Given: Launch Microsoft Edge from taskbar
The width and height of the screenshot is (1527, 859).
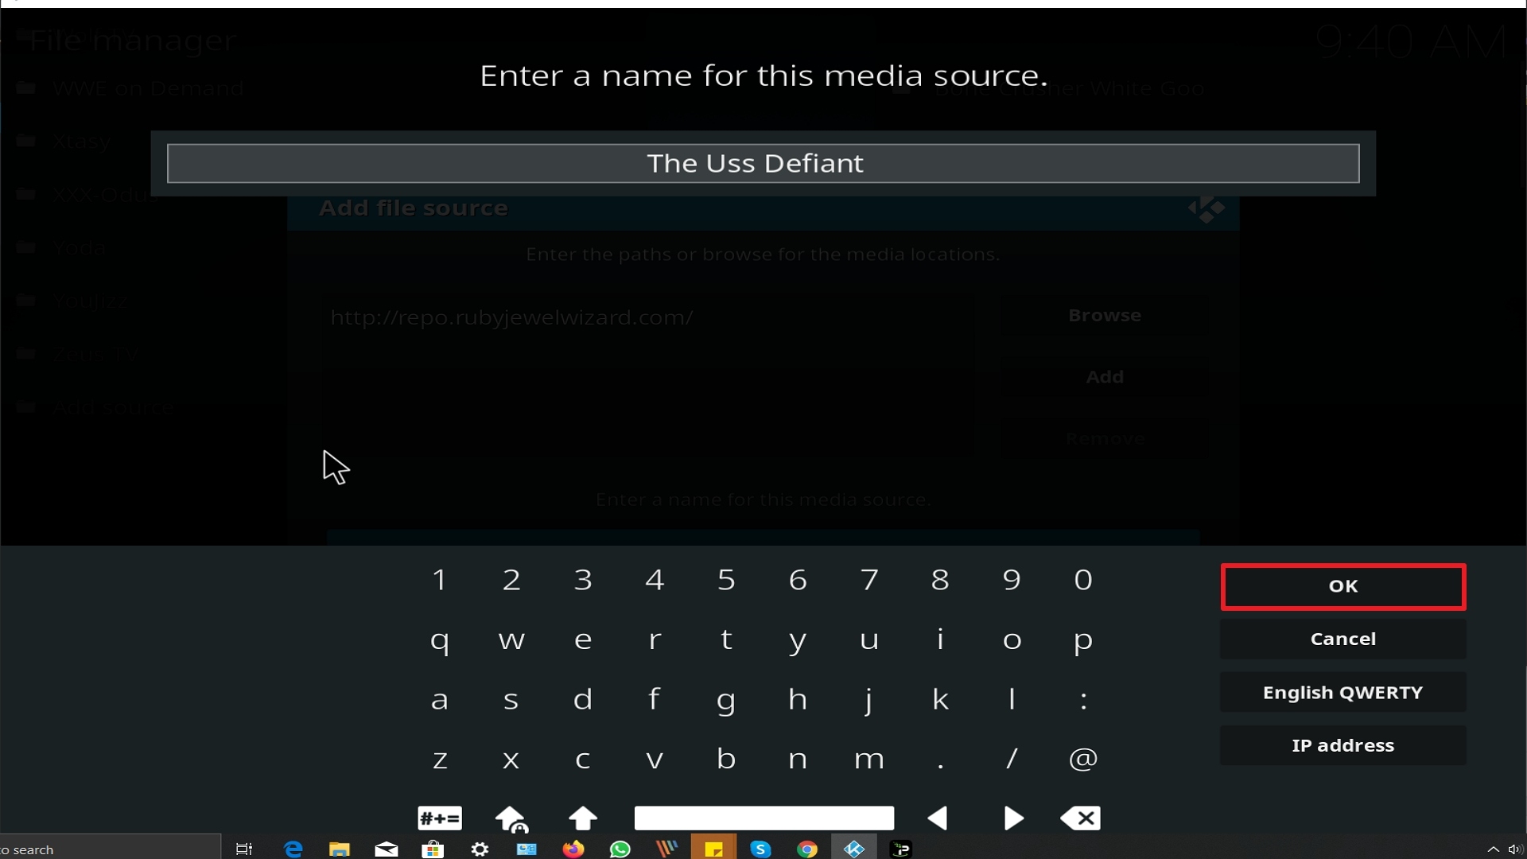Looking at the screenshot, I should 293,849.
